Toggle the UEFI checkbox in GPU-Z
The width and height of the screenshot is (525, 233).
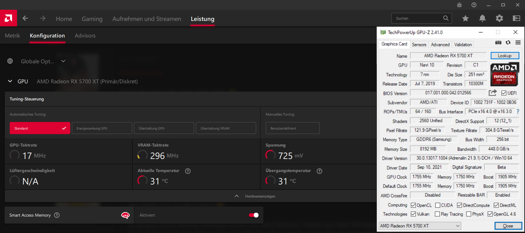(504, 93)
